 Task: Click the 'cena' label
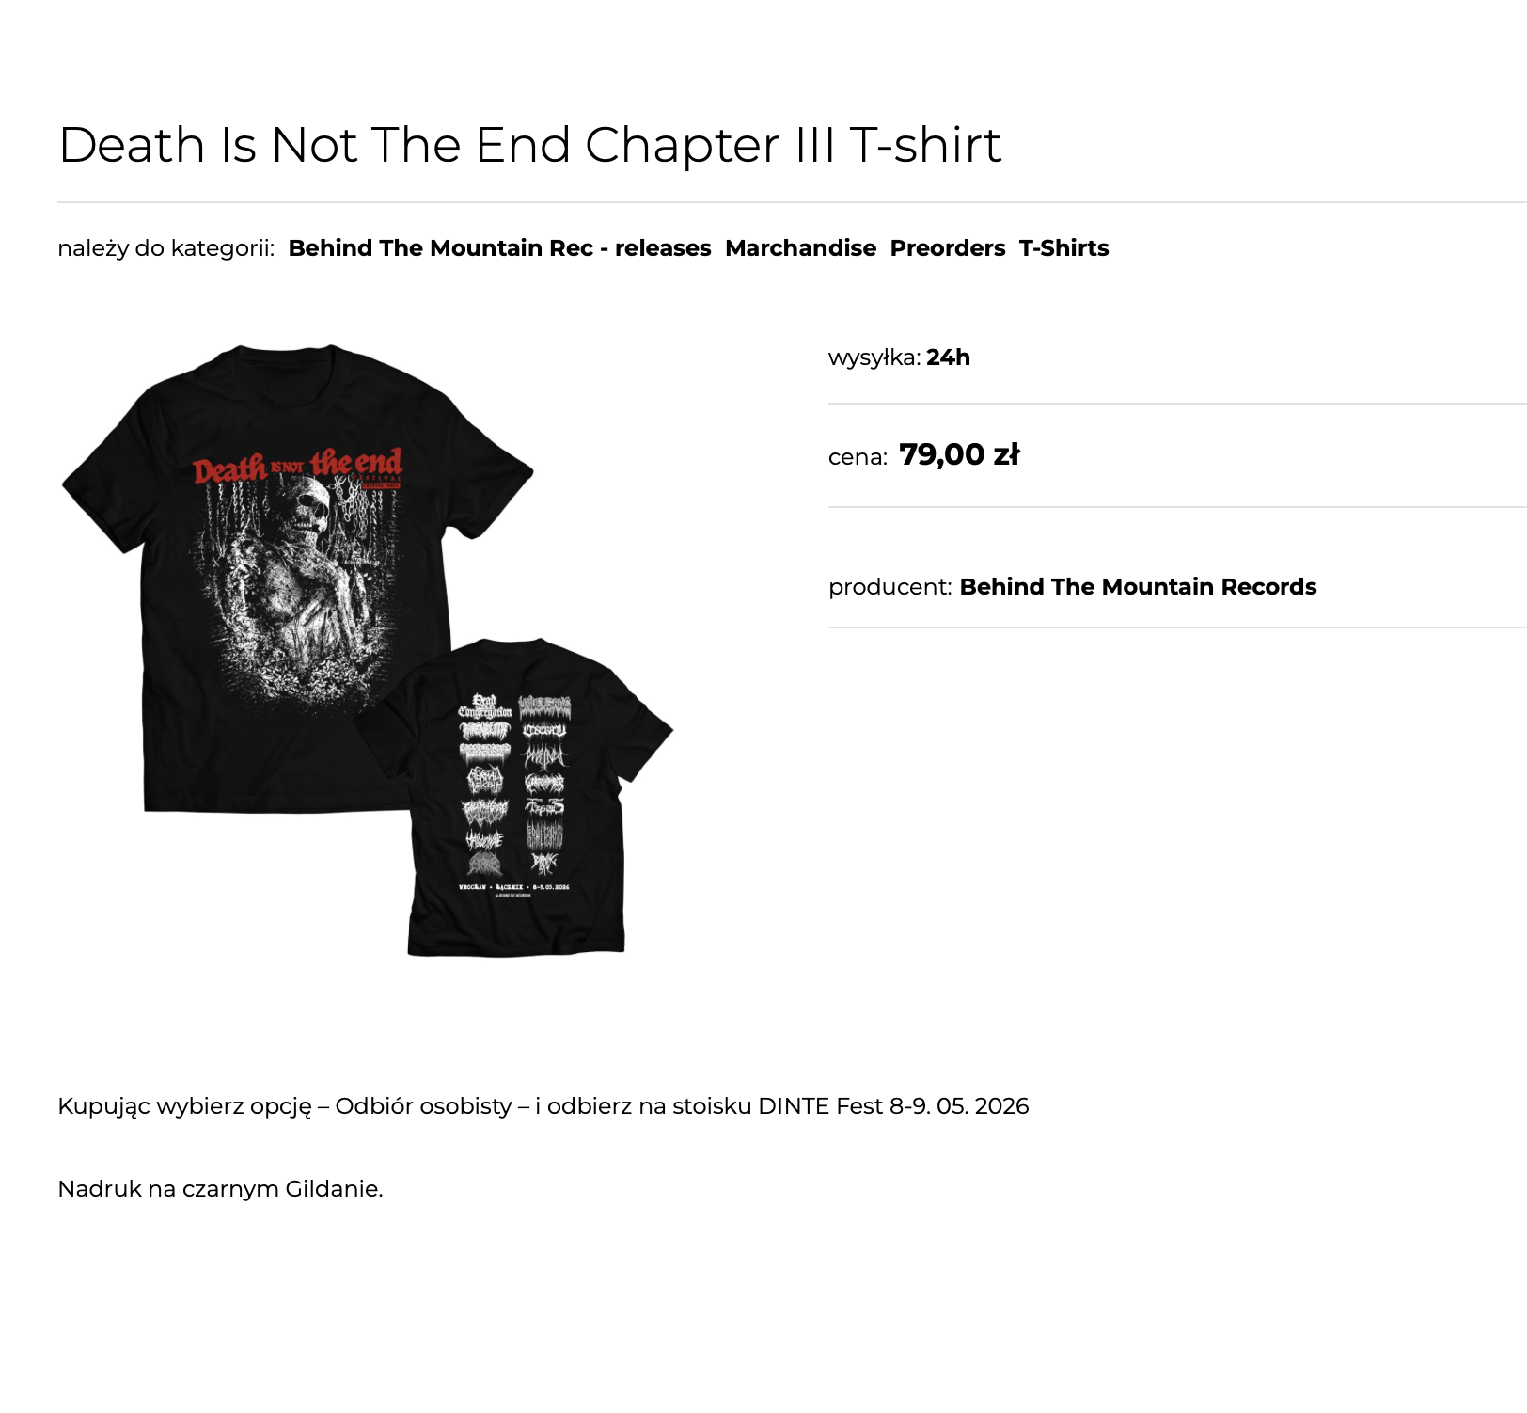click(858, 457)
